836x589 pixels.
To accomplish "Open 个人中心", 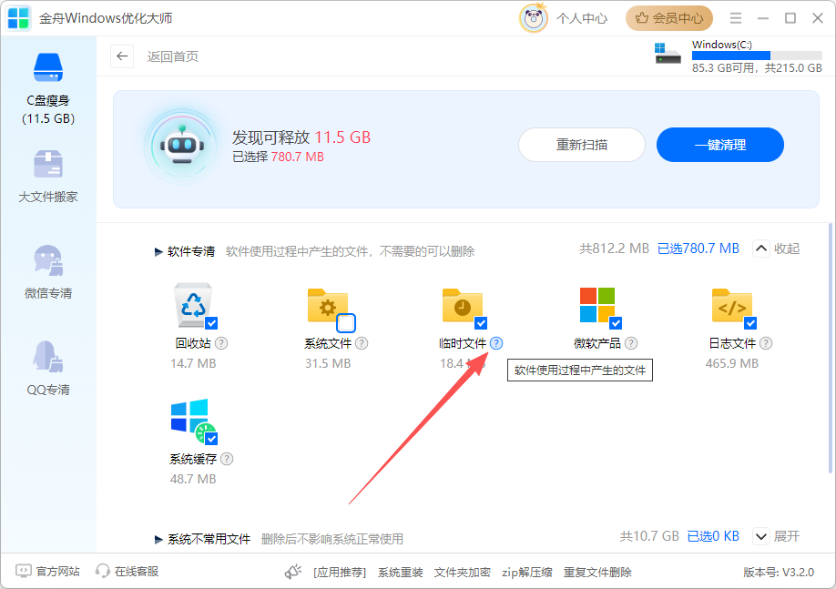I will pos(582,18).
